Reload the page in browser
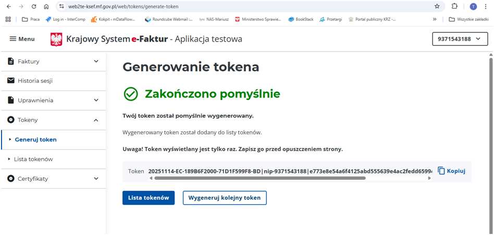 34,6
